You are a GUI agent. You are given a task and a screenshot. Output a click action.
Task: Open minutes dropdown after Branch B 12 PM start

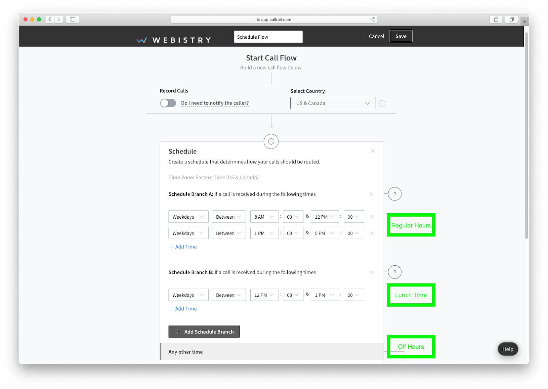(293, 295)
